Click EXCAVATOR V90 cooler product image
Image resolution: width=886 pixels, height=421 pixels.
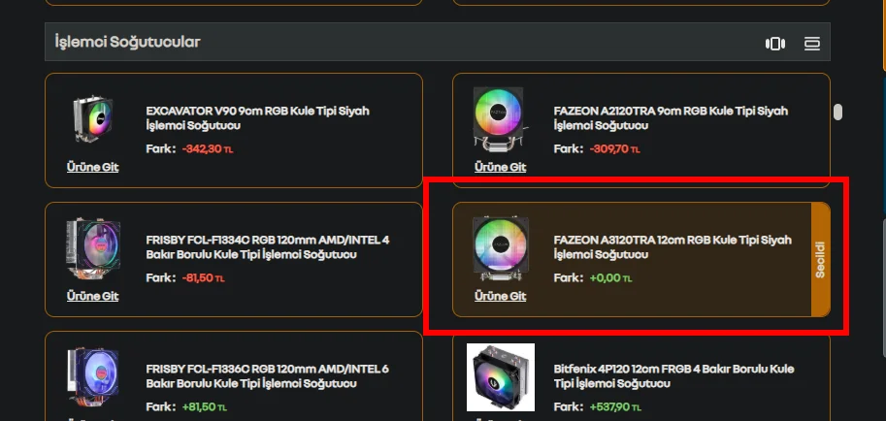(92, 119)
